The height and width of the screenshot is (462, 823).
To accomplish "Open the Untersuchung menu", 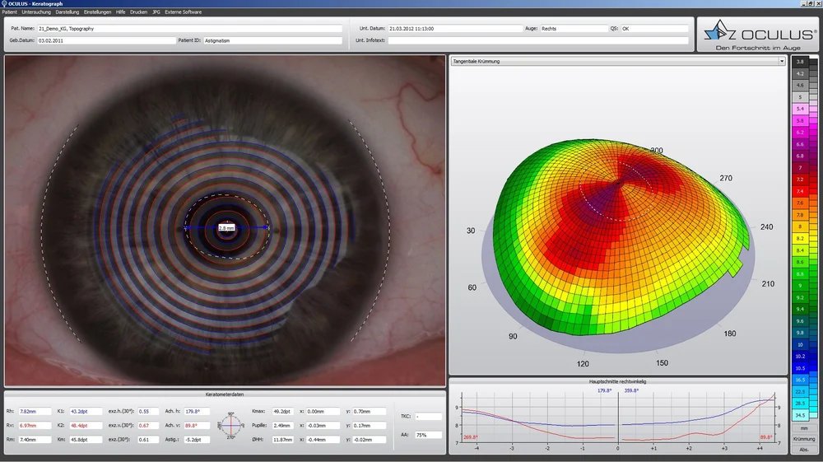I will pyautogui.click(x=36, y=12).
